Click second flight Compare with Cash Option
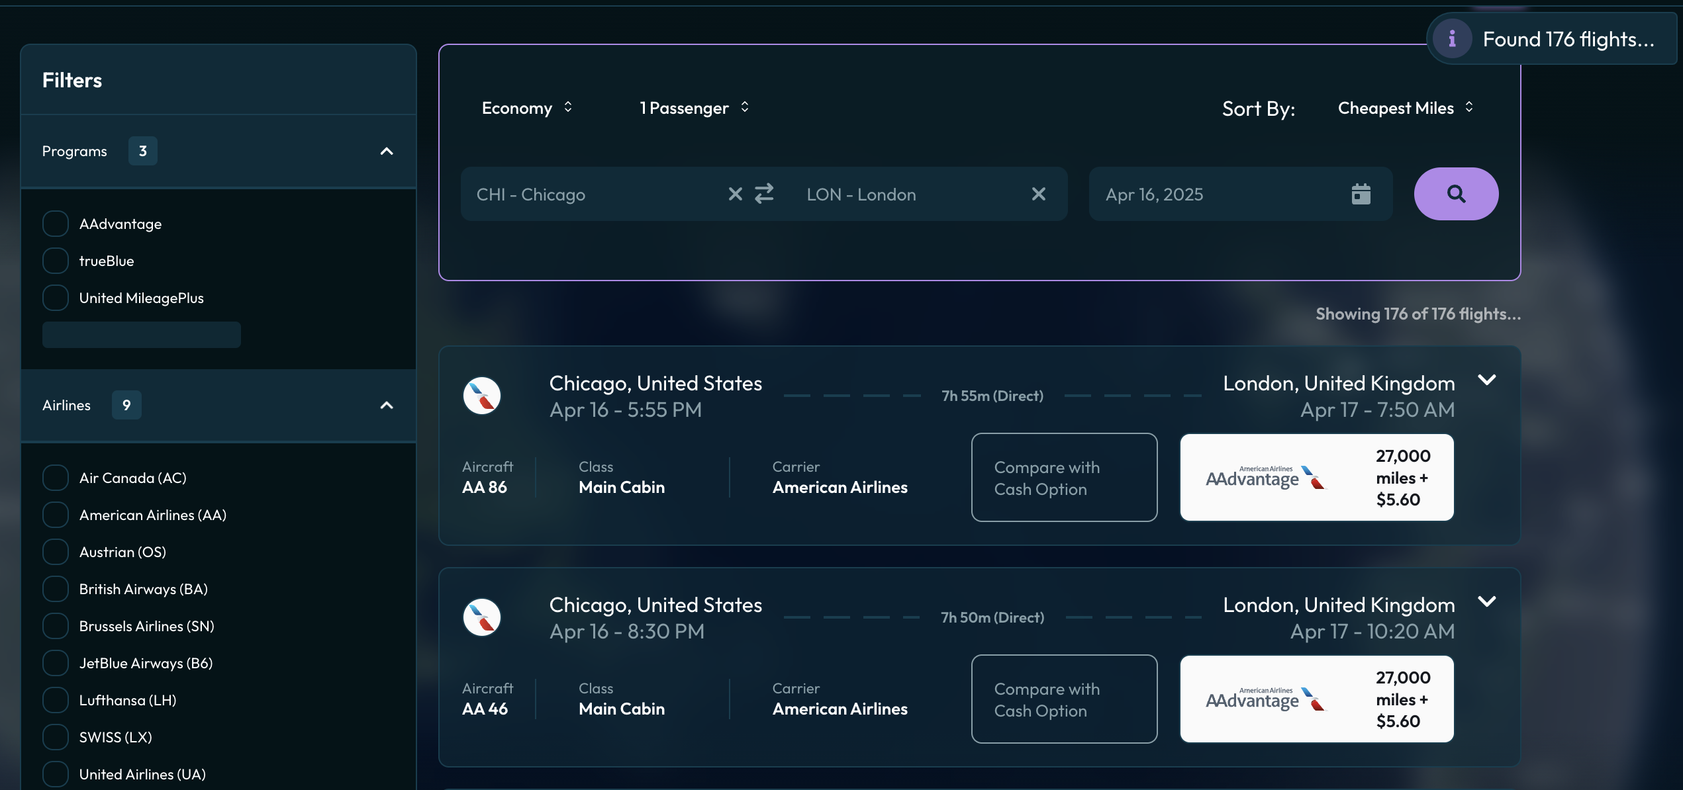Viewport: 1683px width, 790px height. [1064, 699]
